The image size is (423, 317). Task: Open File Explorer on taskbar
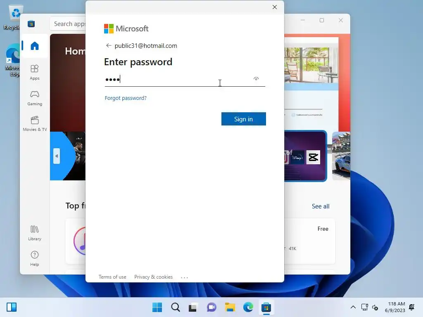click(230, 307)
